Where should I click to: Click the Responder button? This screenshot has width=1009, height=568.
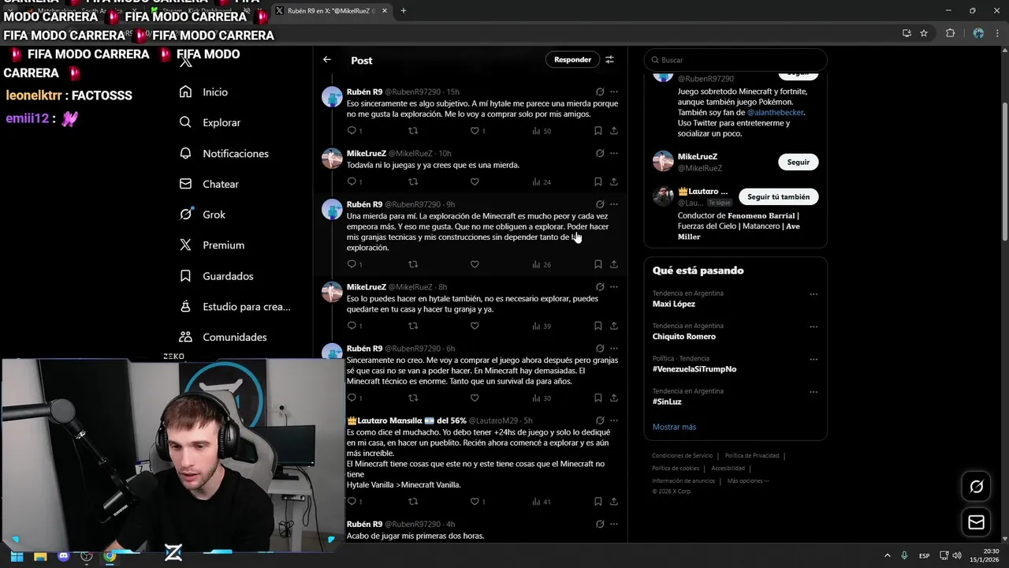click(x=572, y=60)
